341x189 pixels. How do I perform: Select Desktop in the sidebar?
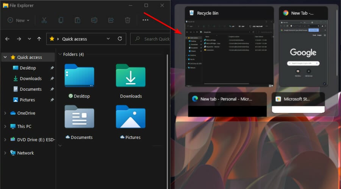(28, 68)
